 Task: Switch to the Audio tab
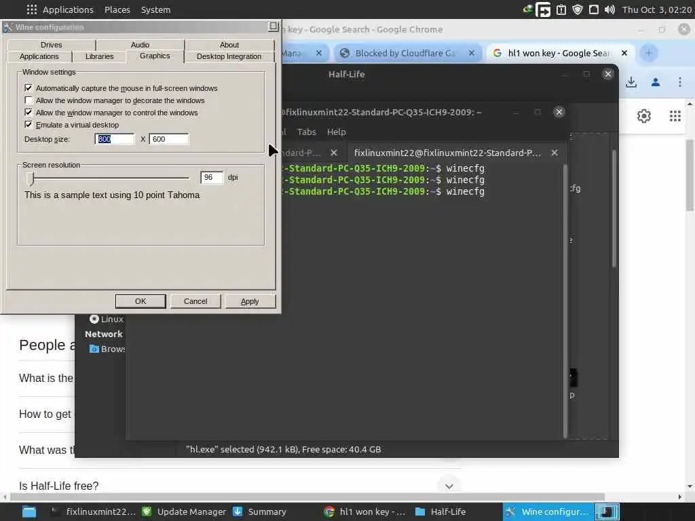click(140, 45)
